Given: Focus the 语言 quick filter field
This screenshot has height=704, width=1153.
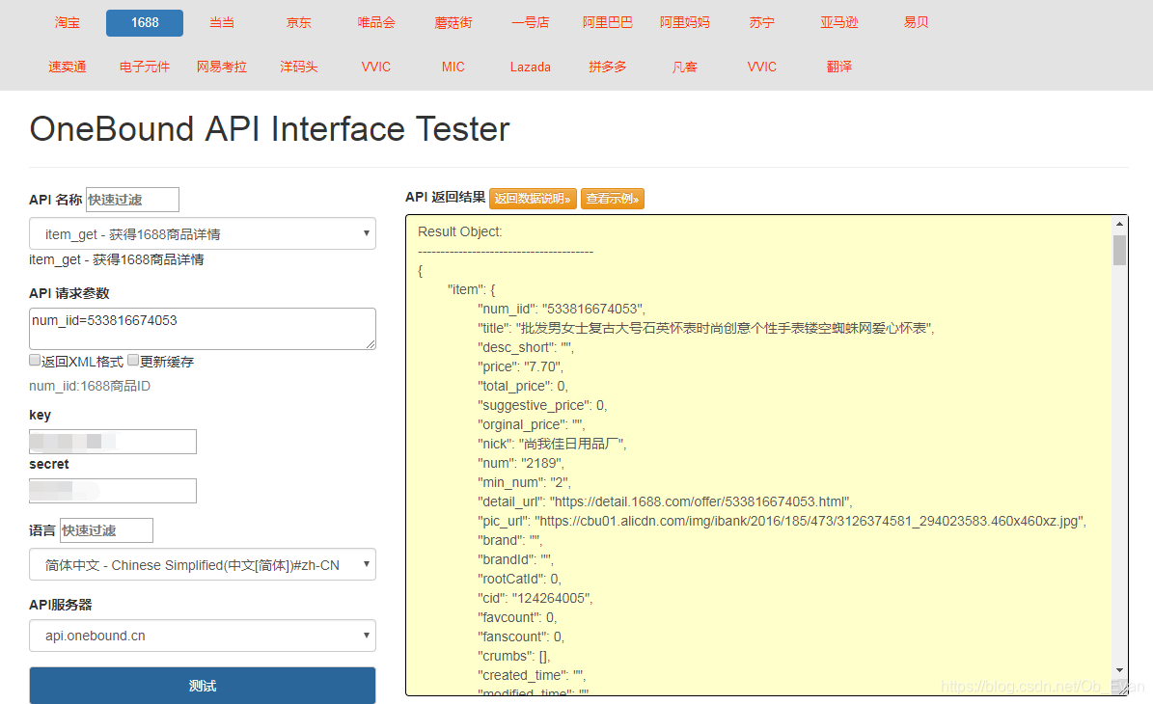Looking at the screenshot, I should pos(107,530).
